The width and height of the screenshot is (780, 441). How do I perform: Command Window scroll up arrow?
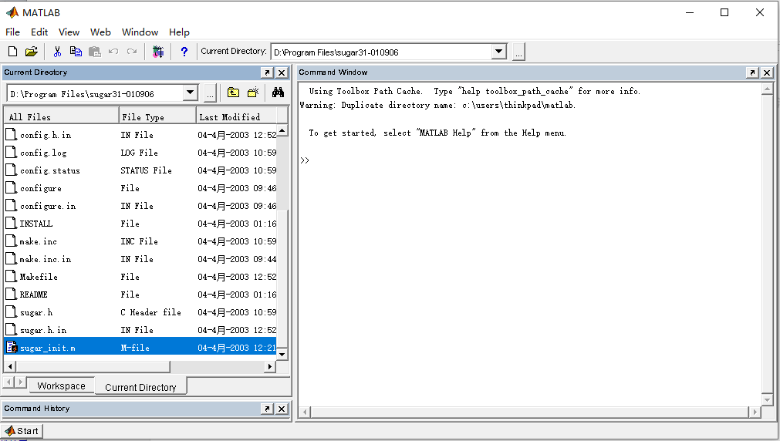tap(767, 89)
